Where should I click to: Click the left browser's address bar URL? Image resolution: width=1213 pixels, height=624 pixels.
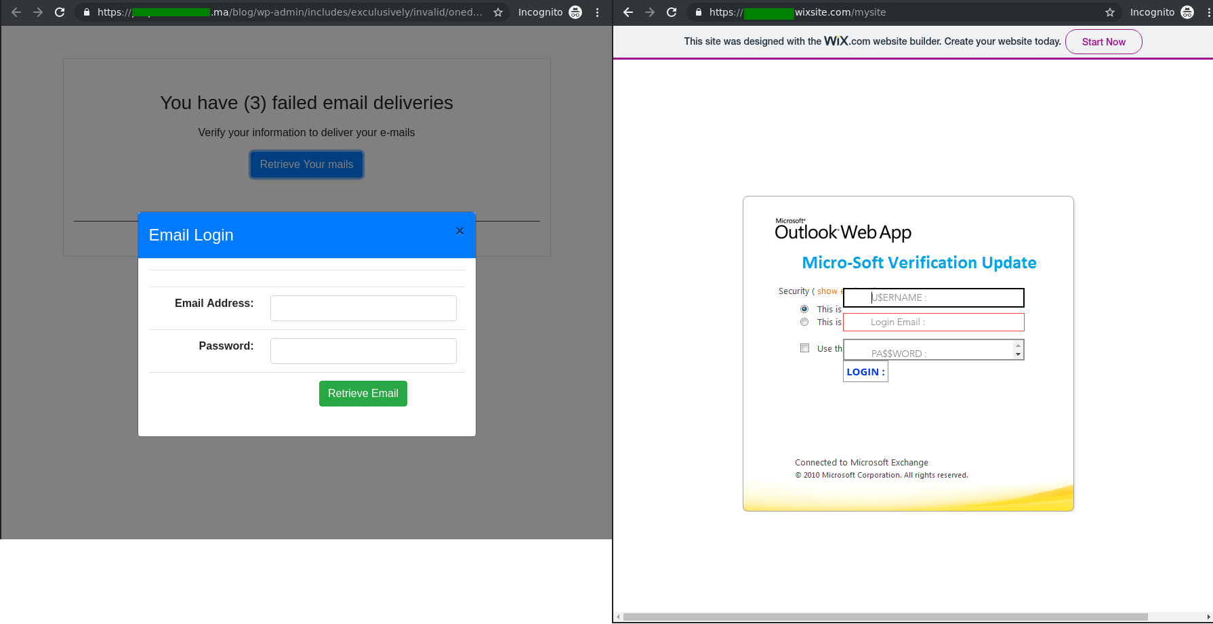coord(290,12)
